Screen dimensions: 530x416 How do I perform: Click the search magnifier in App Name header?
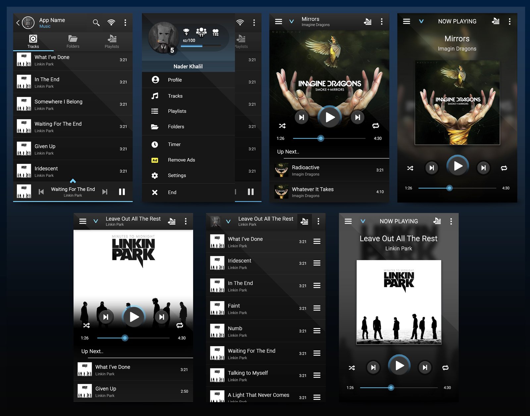[96, 22]
